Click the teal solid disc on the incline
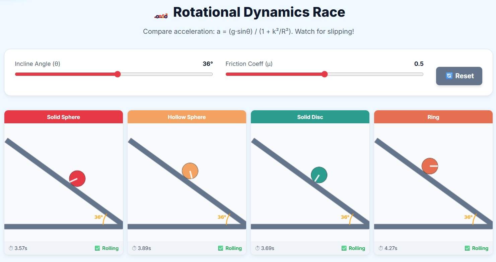Screen dimensions: 496x262 [x=319, y=175]
